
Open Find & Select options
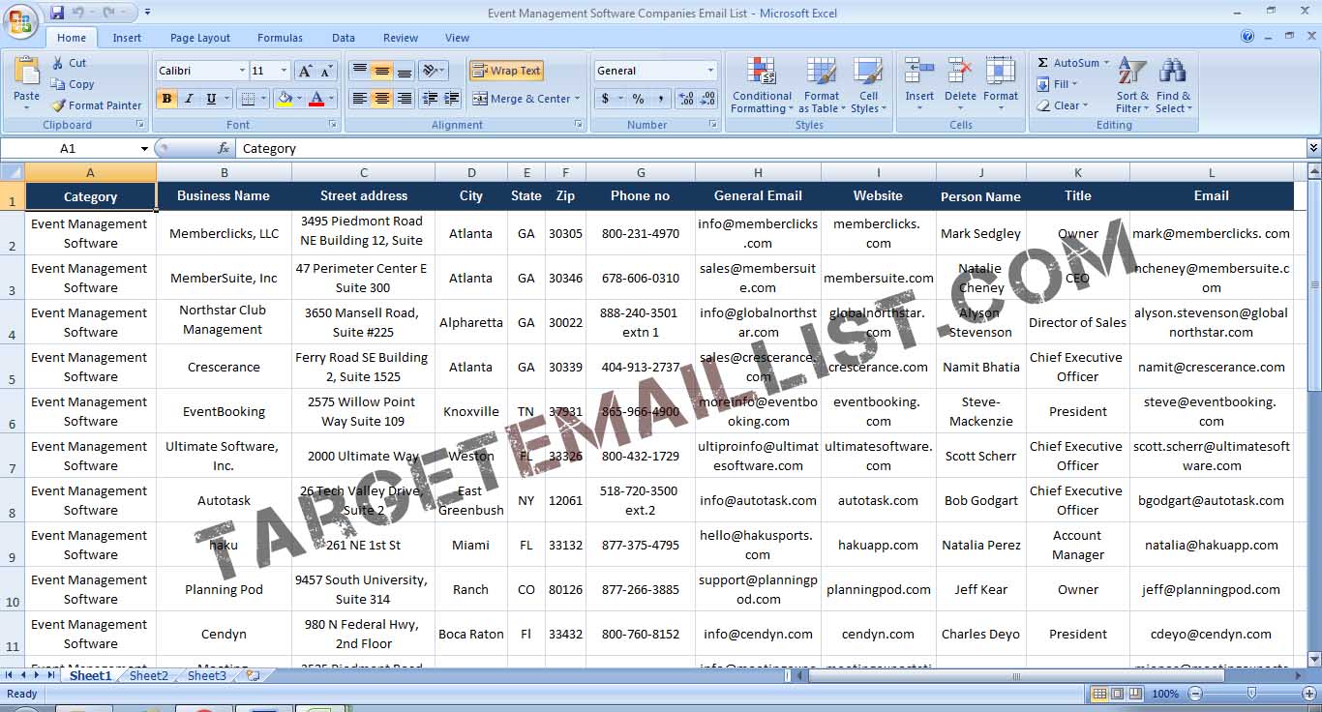point(1173,85)
